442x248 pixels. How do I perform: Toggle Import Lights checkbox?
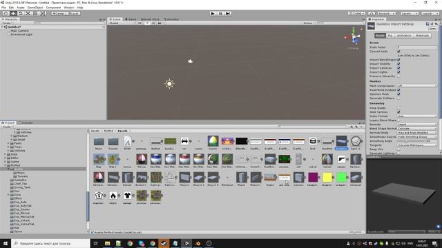coord(398,72)
